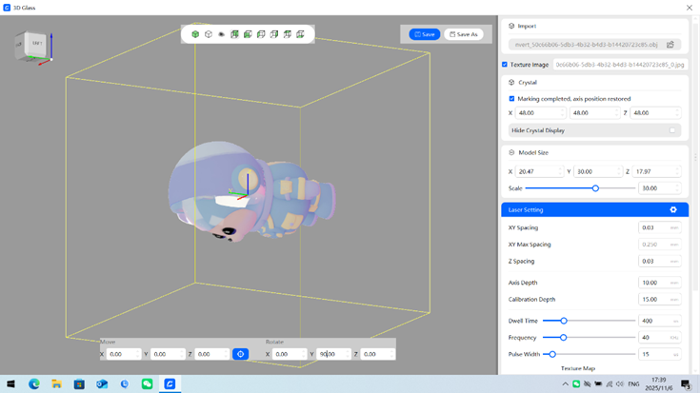This screenshot has width=700, height=393.
Task: Click the view orientation cube
Action: (x=34, y=45)
